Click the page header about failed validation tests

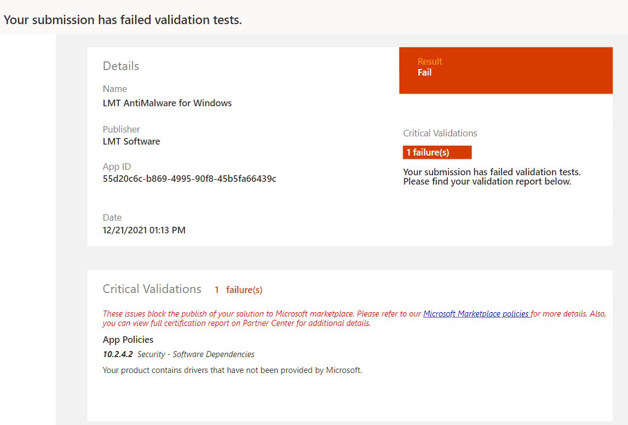[x=123, y=20]
